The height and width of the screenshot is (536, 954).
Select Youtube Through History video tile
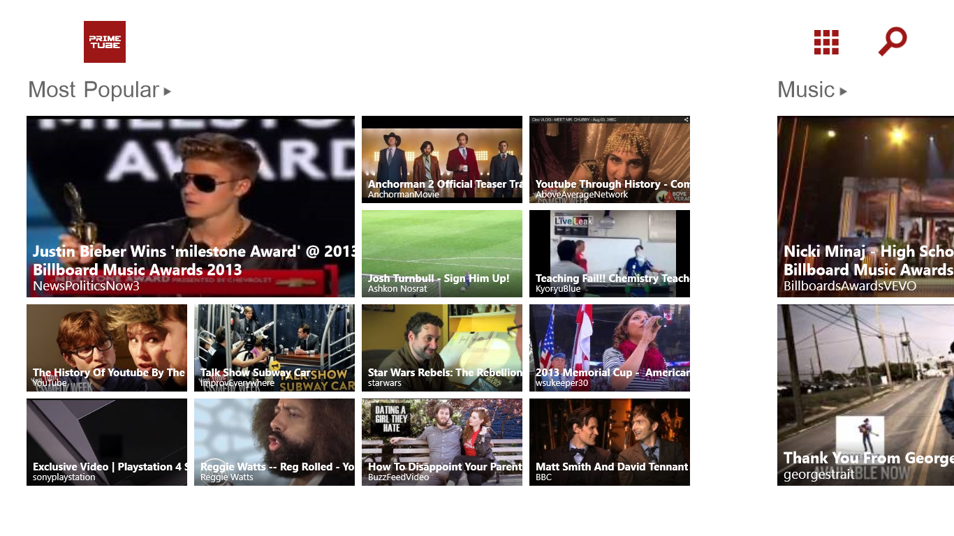click(x=609, y=159)
